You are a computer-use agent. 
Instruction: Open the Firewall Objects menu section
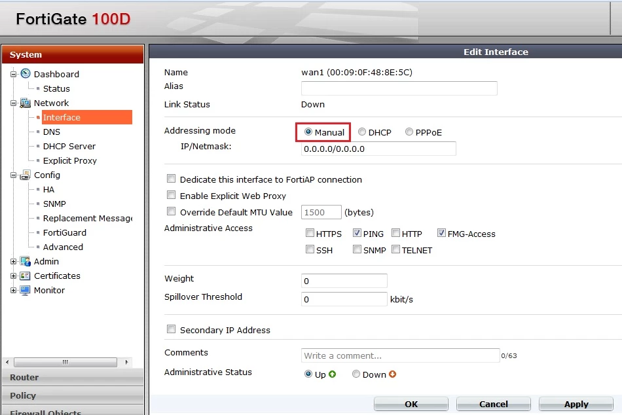[73, 411]
